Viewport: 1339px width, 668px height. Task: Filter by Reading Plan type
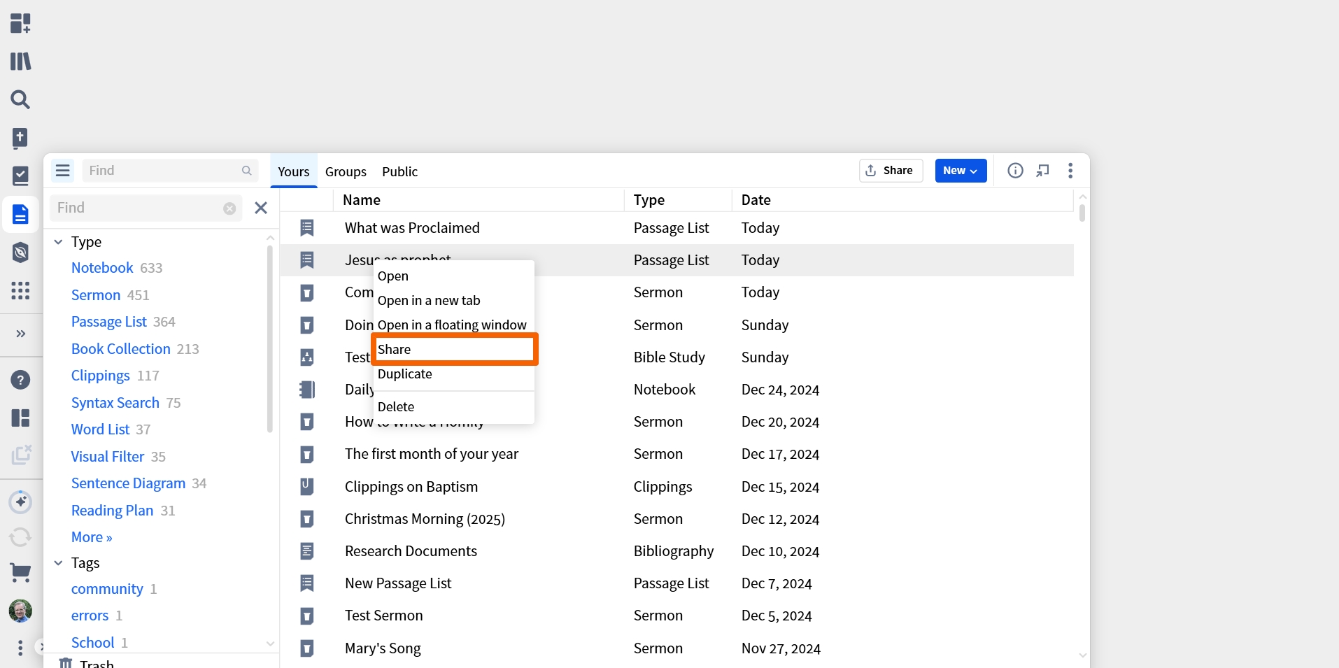pos(113,511)
